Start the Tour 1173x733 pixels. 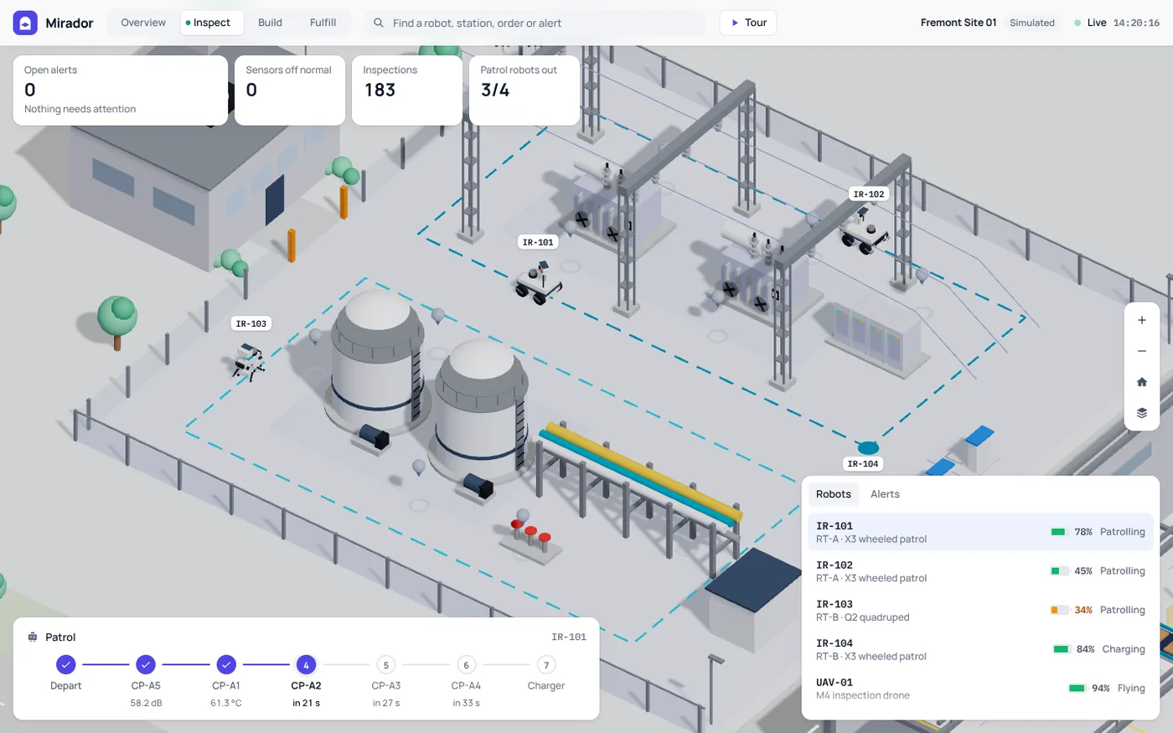748,23
